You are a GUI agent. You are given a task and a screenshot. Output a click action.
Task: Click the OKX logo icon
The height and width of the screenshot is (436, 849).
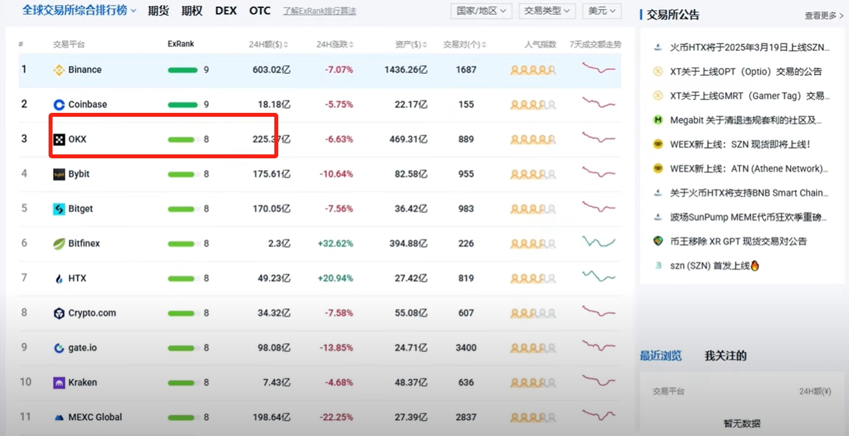coord(59,139)
